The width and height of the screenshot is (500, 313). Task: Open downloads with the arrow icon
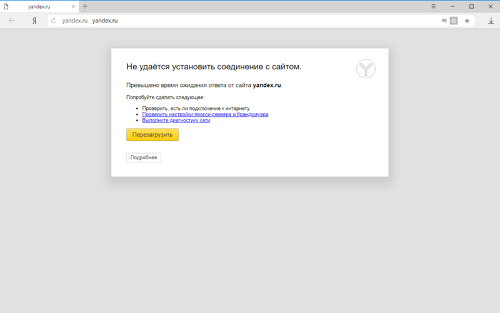pos(491,21)
